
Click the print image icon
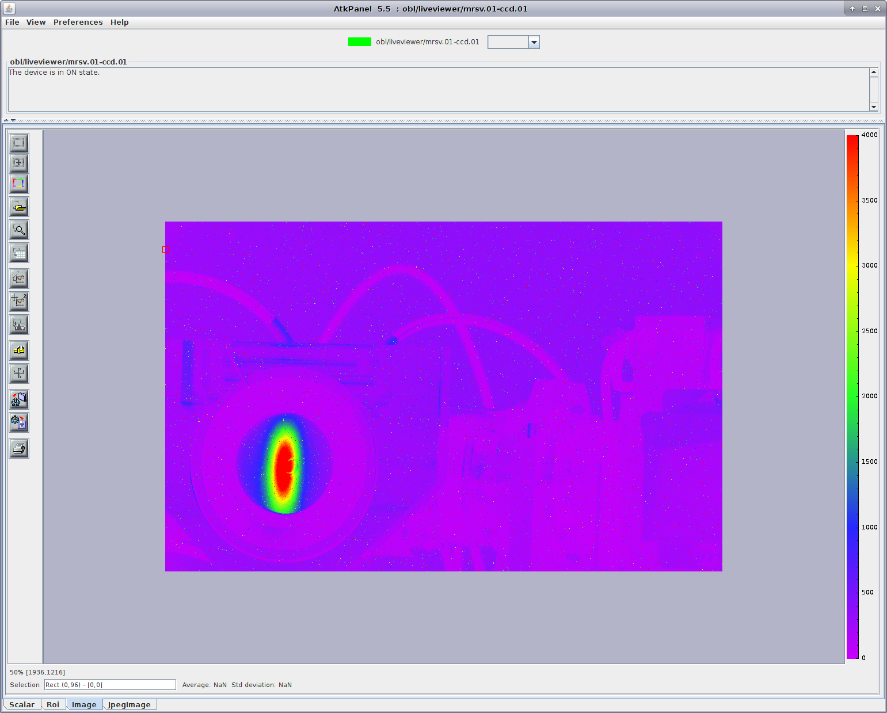tap(19, 448)
